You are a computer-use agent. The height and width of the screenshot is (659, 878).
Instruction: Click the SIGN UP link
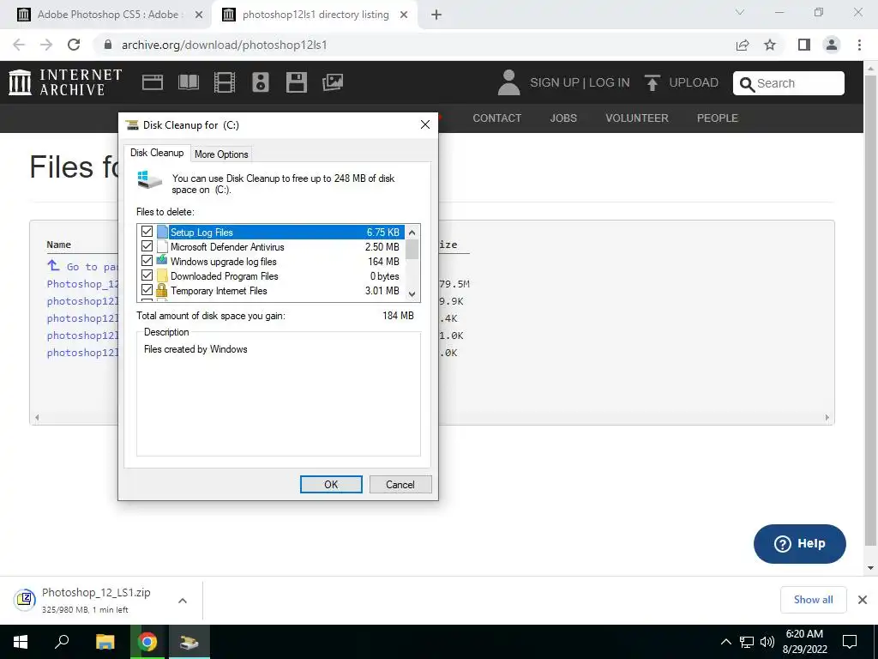pos(555,82)
